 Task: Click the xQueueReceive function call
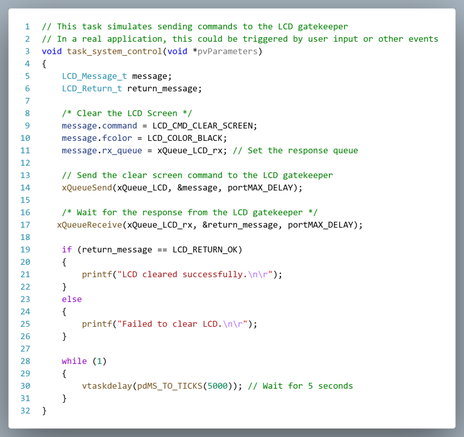click(x=90, y=225)
